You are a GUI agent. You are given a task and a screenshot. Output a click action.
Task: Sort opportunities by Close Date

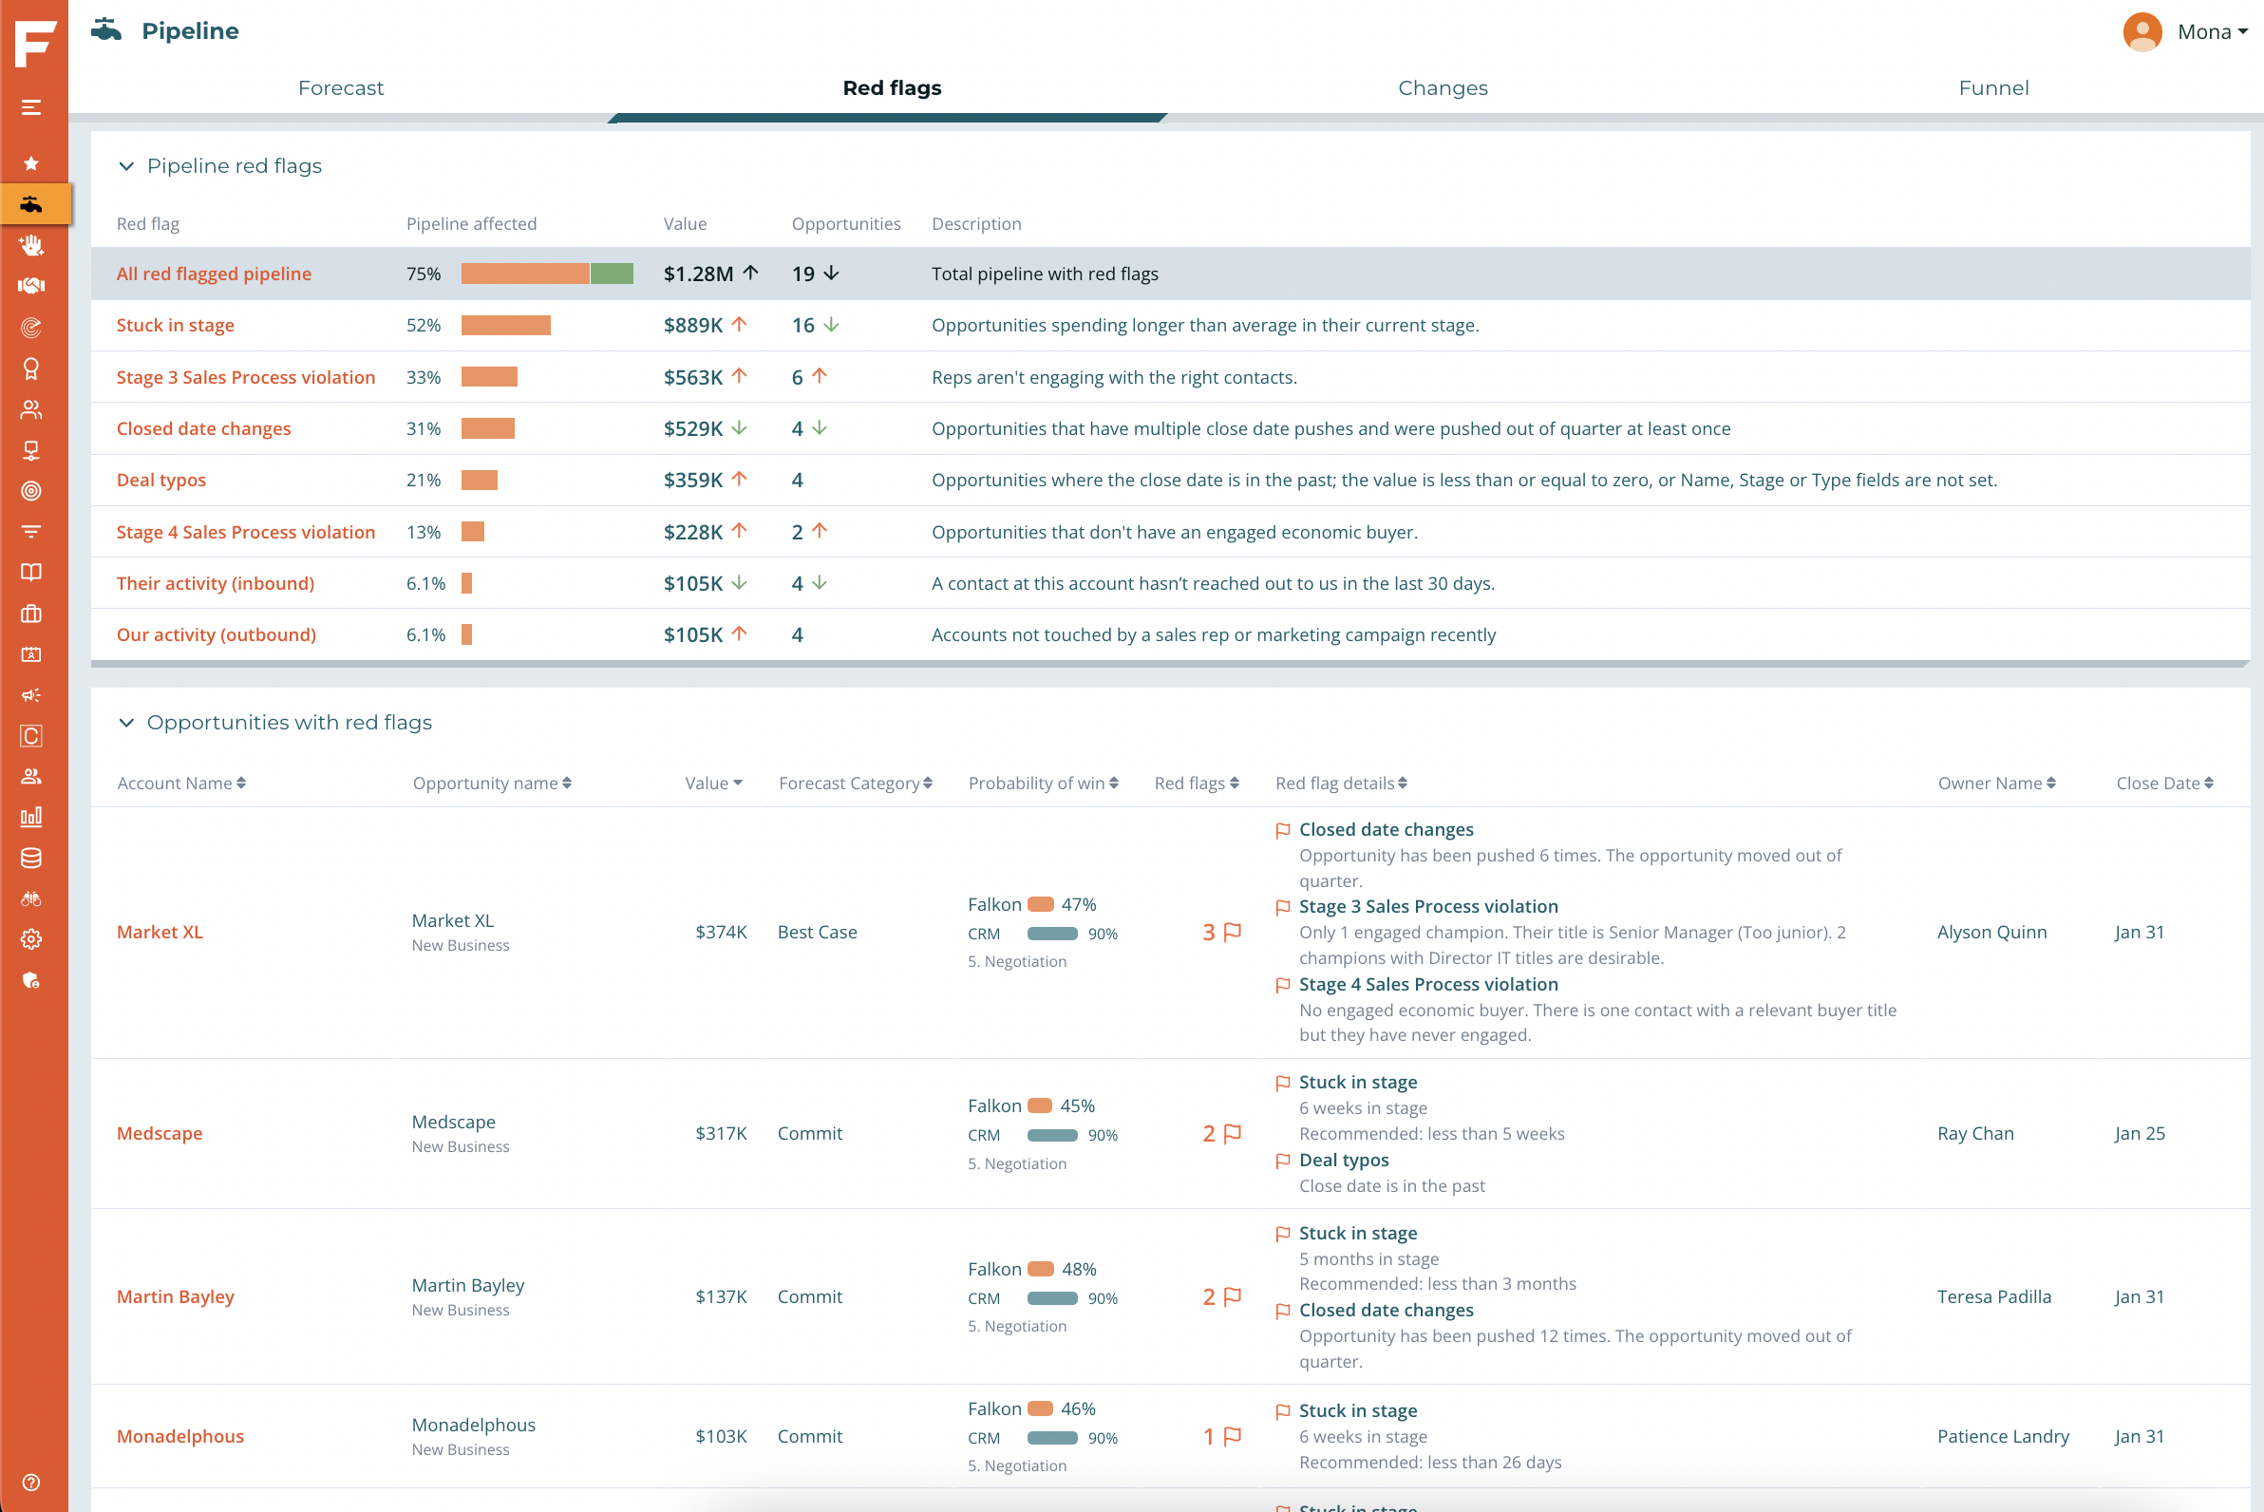pos(2163,783)
